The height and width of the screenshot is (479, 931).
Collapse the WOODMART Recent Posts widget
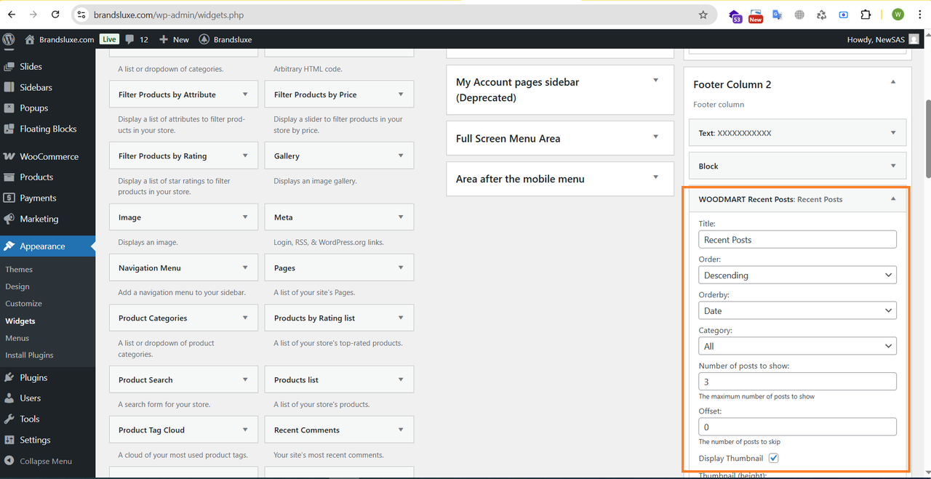click(x=893, y=198)
